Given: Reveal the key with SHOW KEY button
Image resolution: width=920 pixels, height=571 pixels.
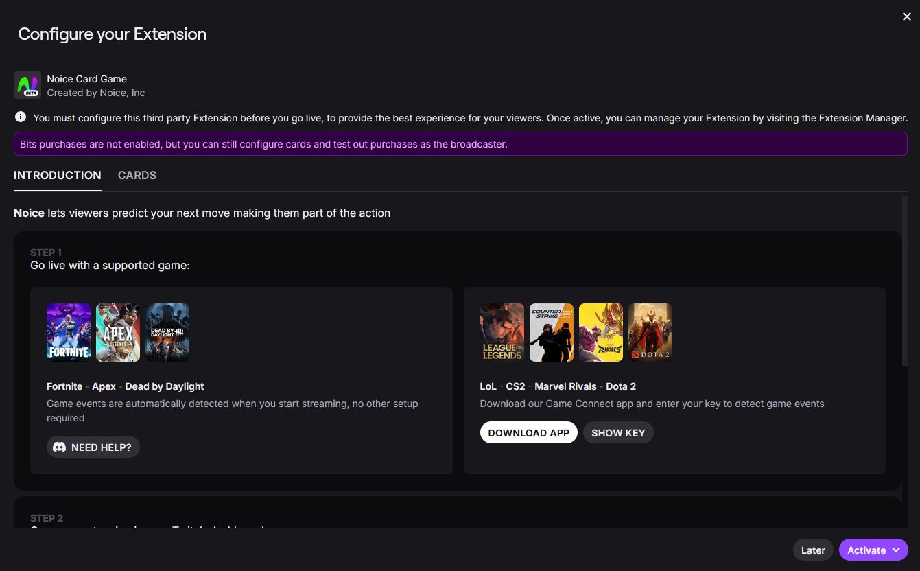Looking at the screenshot, I should [618, 433].
